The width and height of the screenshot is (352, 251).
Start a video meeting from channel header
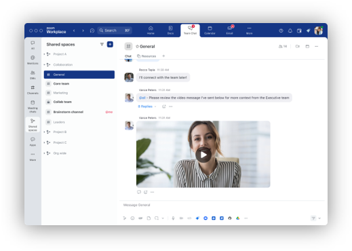tap(298, 46)
